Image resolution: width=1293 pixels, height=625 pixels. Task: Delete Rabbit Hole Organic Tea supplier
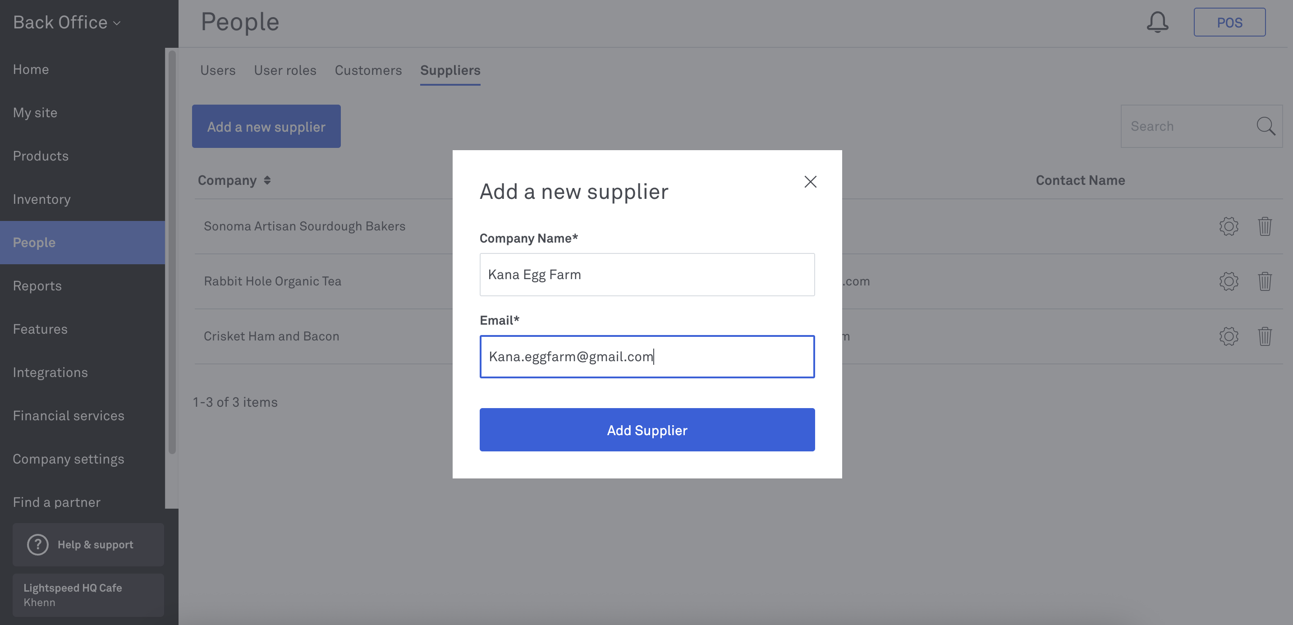point(1265,281)
